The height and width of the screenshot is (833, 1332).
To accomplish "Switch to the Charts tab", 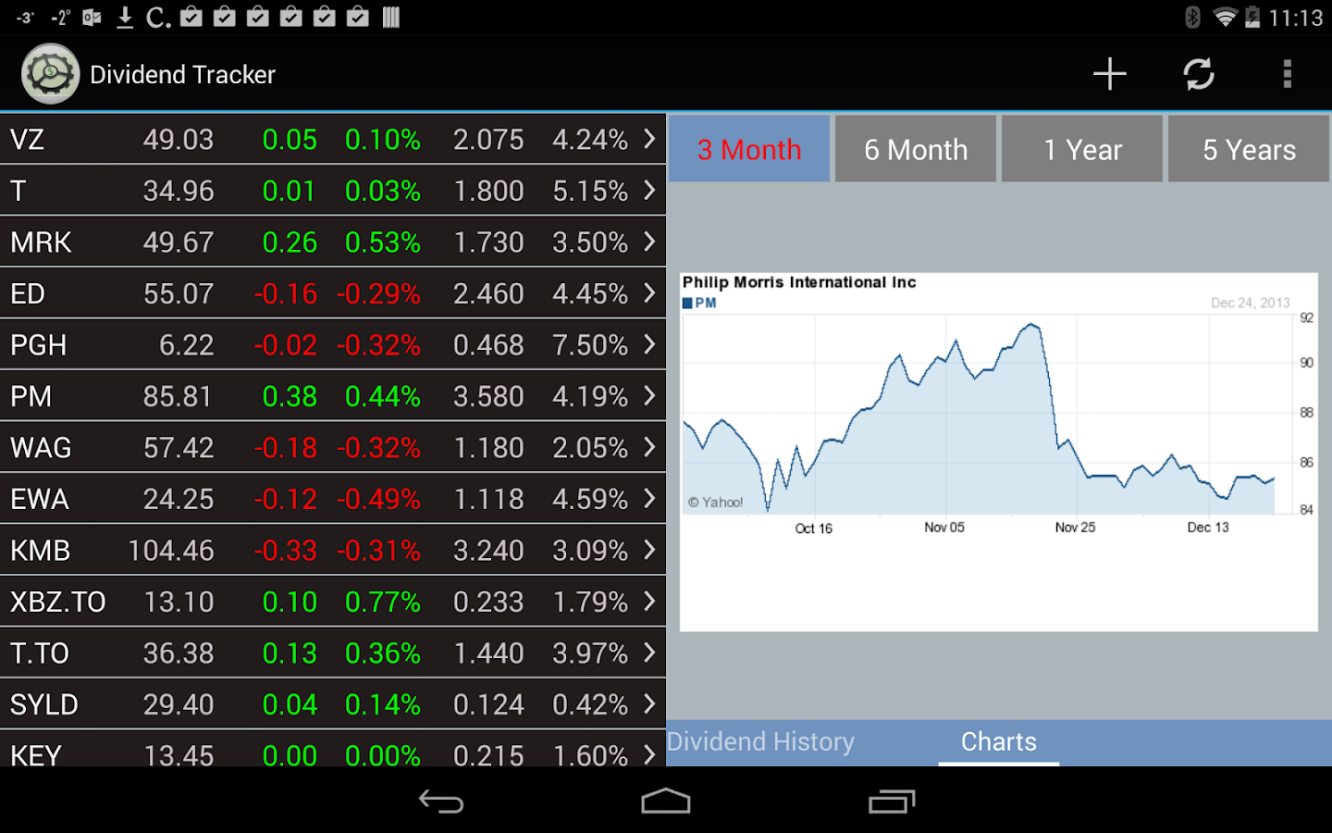I will click(x=999, y=741).
